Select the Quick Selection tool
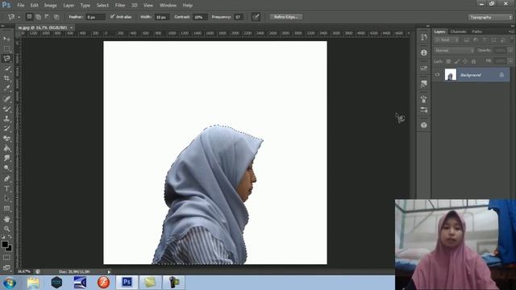The height and width of the screenshot is (290, 516). point(6,68)
